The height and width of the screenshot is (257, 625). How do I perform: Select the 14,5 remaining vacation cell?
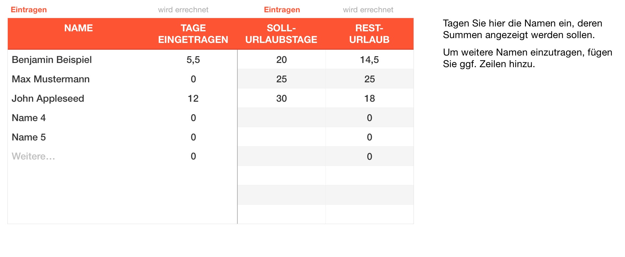click(369, 60)
